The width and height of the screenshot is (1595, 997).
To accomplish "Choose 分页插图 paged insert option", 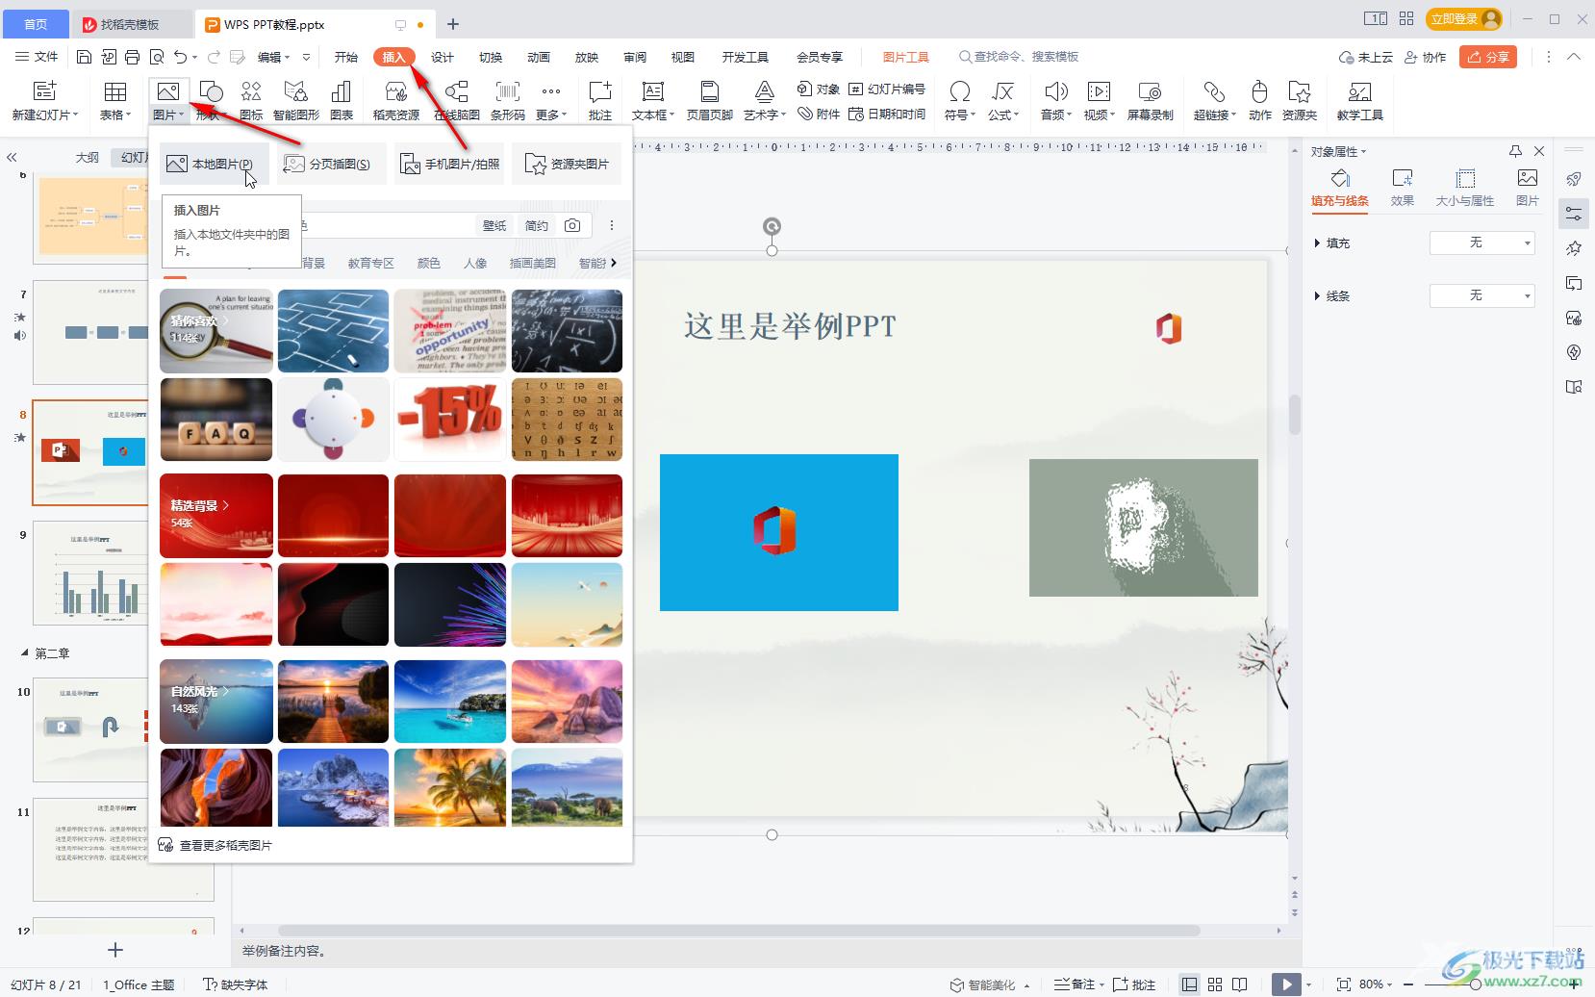I will pos(332,164).
